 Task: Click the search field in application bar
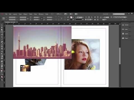tap(119, 14)
